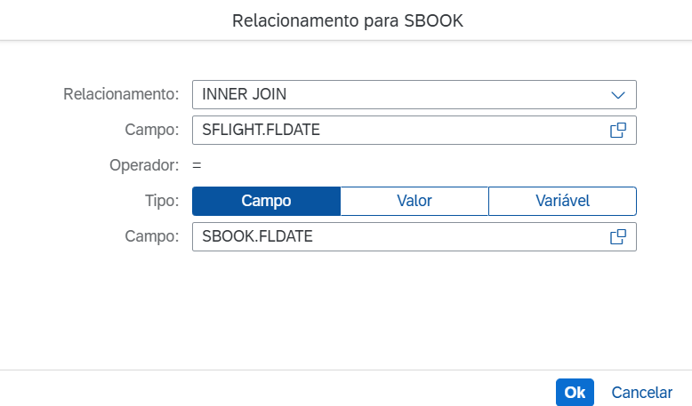Click into the SFLIGHT.FLDATE input field
The width and height of the screenshot is (692, 406).
[391, 130]
